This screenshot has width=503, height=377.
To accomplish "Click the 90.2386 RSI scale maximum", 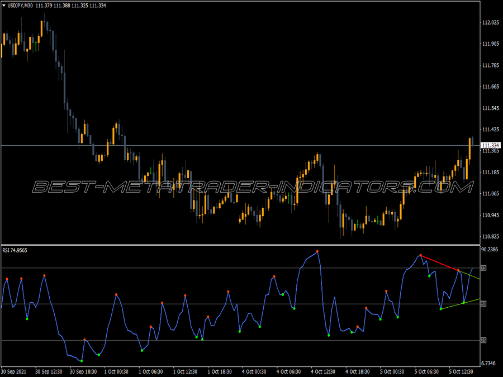I will (490, 250).
